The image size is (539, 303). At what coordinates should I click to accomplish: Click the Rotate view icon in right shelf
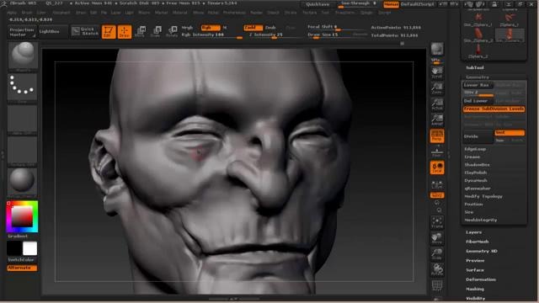point(437,269)
